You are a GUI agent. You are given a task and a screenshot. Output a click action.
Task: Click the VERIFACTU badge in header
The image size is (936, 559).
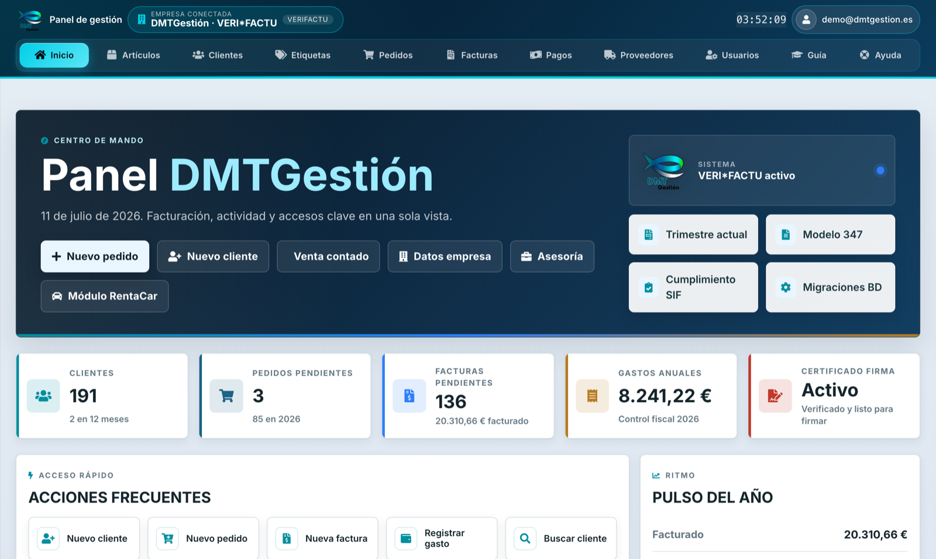point(308,19)
